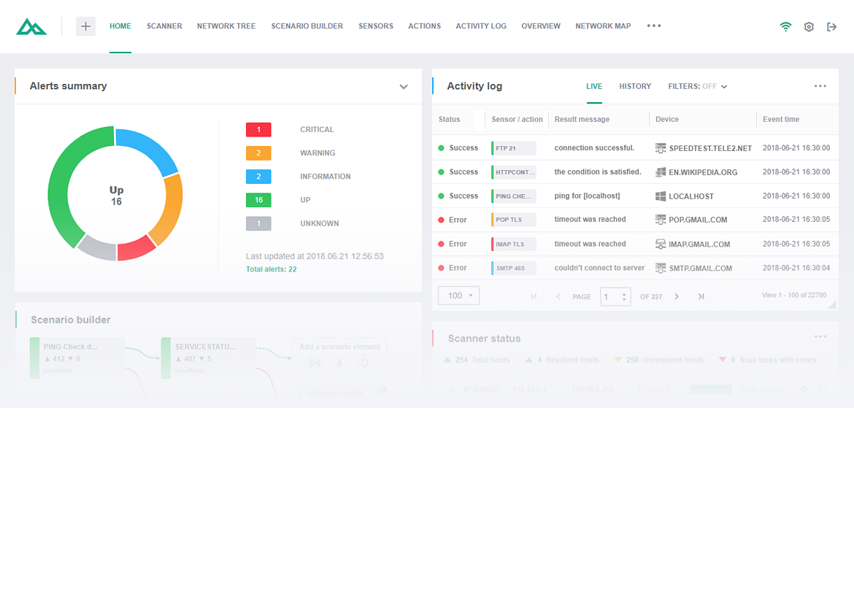Sort by Device column header

point(667,119)
